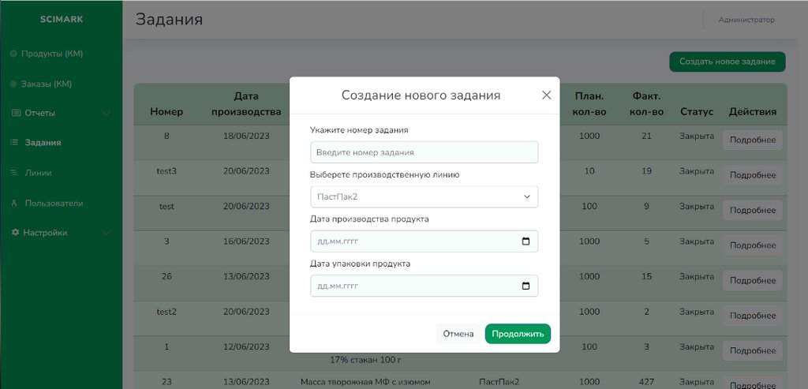Viewport: 808px width, 389px height.
Task: Focus the Дата производства продукта date field
Action: (x=424, y=241)
